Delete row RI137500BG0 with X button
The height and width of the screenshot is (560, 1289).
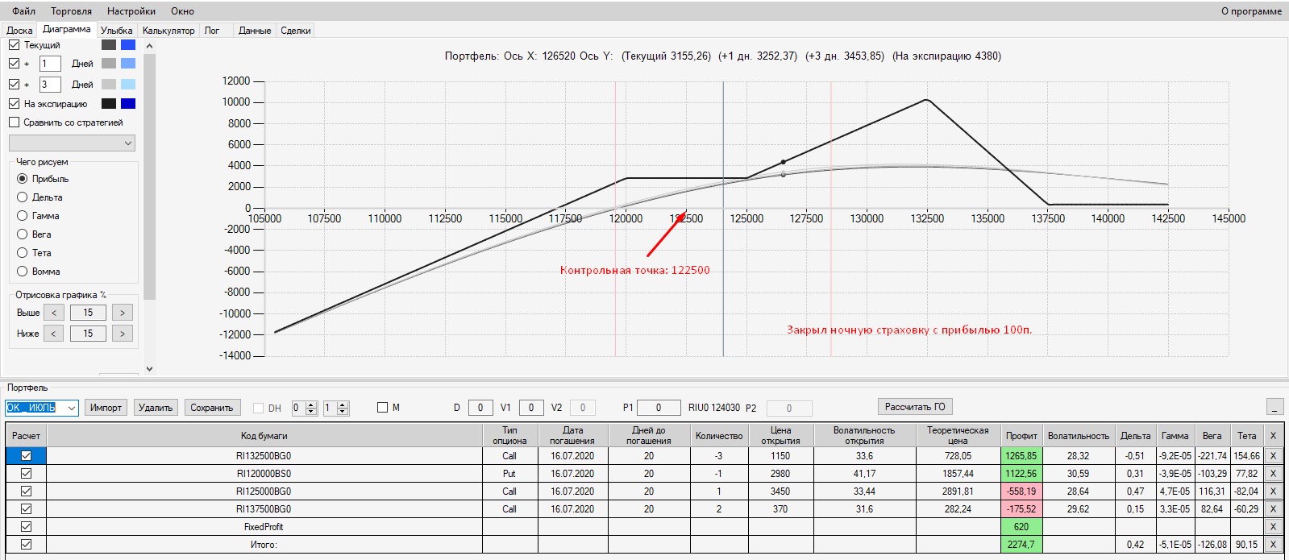1273,509
